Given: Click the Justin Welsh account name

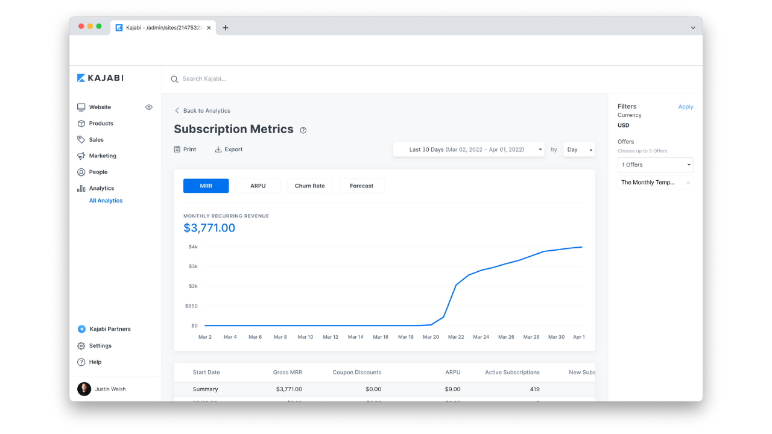Looking at the screenshot, I should 110,389.
